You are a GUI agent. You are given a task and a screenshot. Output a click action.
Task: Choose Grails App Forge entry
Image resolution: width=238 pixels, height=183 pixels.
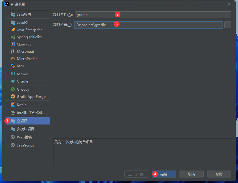28,96
